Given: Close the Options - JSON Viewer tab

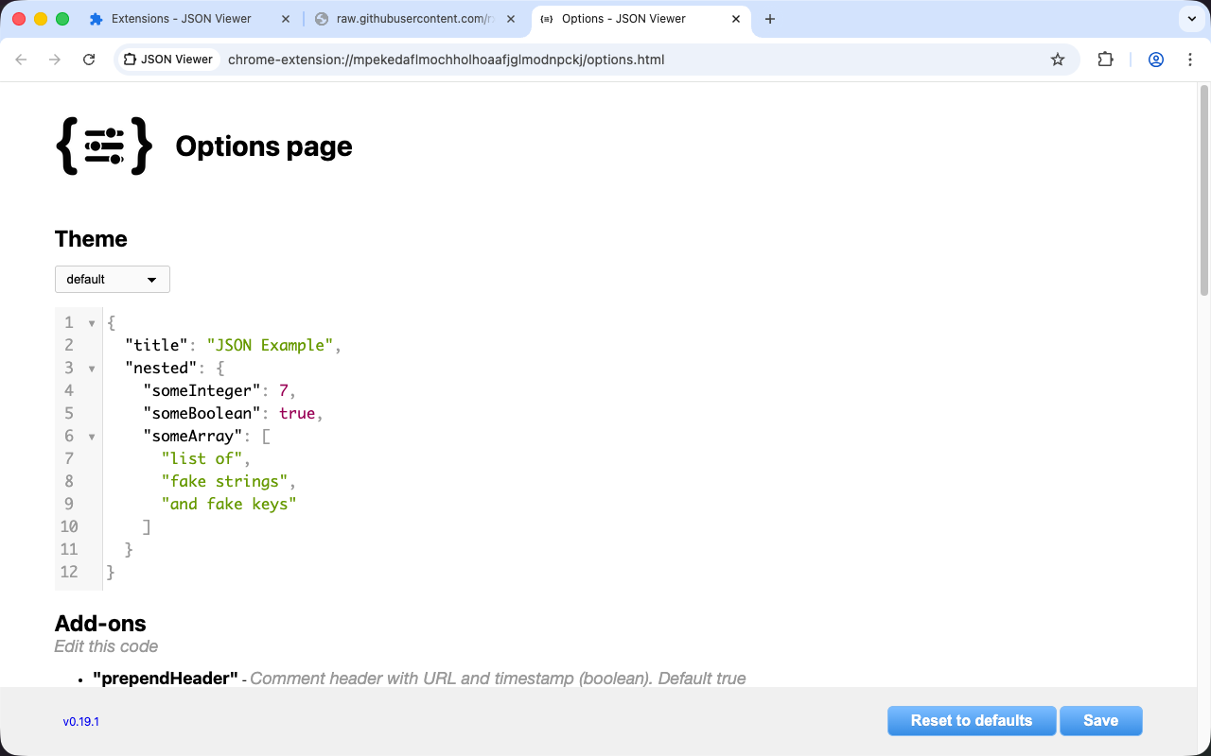Looking at the screenshot, I should point(736,19).
